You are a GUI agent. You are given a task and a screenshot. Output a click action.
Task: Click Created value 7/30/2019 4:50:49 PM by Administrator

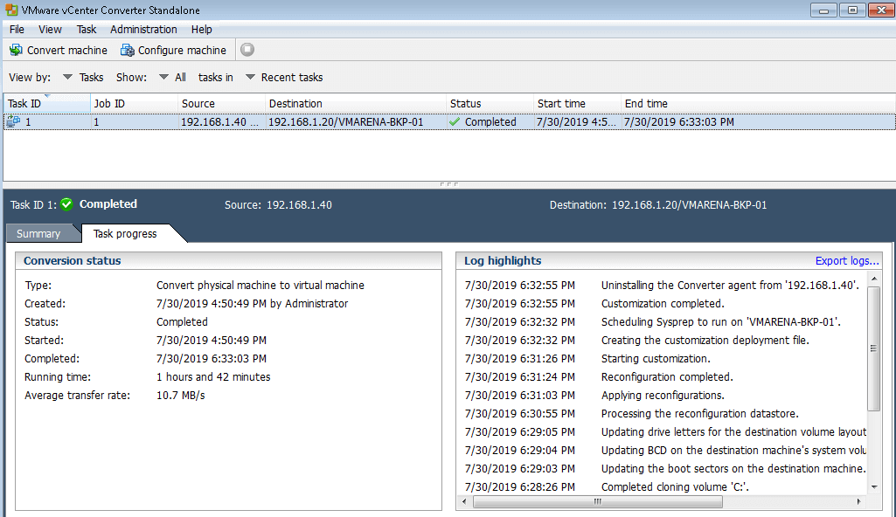[252, 304]
